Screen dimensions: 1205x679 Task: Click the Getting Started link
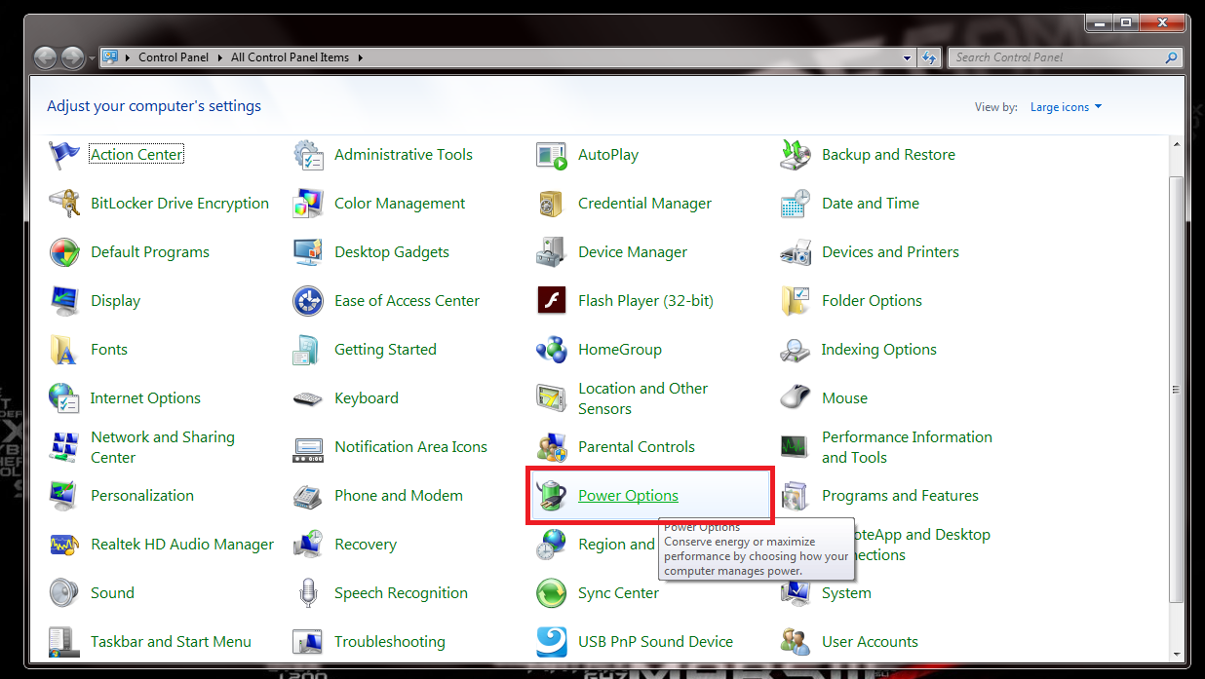(x=385, y=350)
